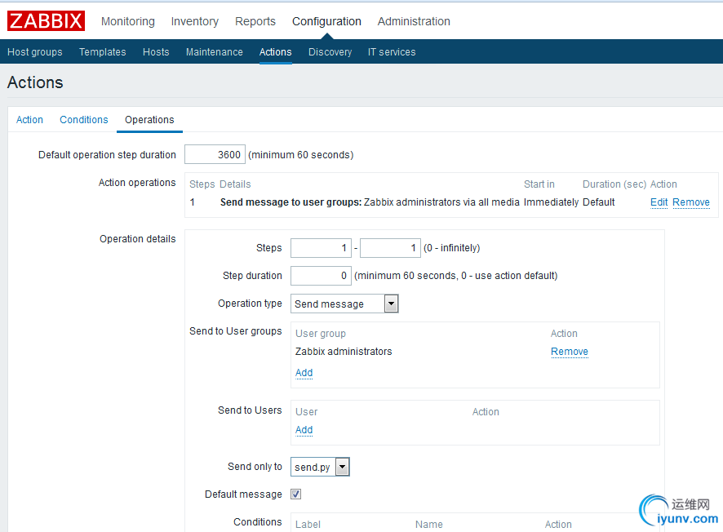
Task: Expand the Send only to dropdown
Action: [x=321, y=467]
